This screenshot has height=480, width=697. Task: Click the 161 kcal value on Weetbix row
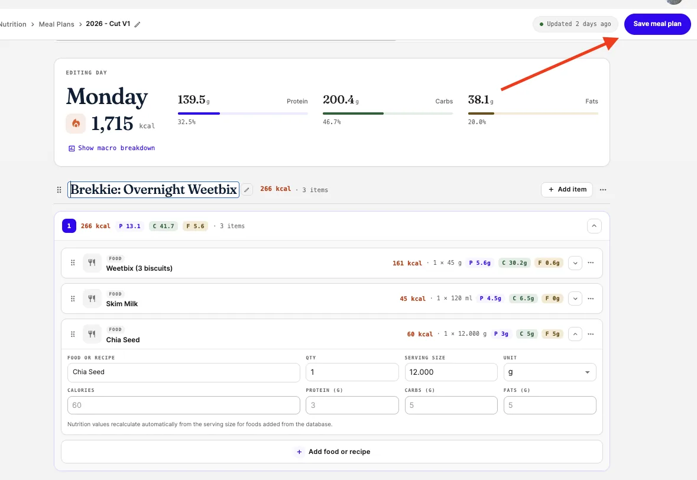(x=407, y=263)
